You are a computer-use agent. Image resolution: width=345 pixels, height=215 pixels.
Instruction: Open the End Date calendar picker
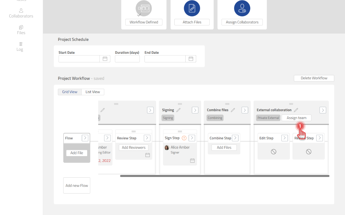191,59
